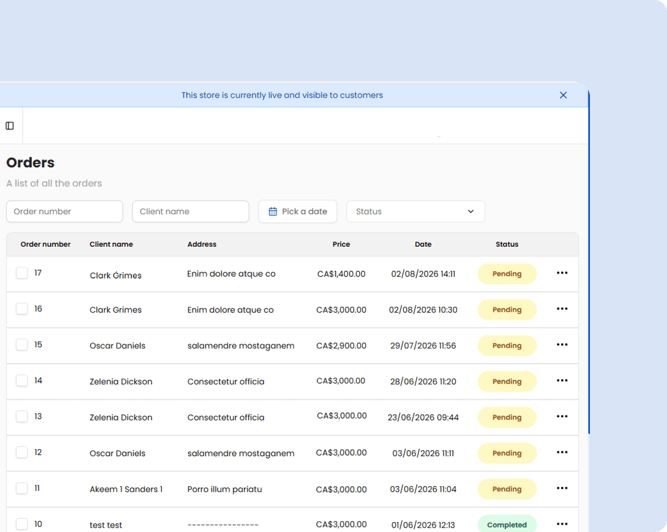Select the checkbox for order 12
Viewport: 667px width, 532px height.
(22, 452)
